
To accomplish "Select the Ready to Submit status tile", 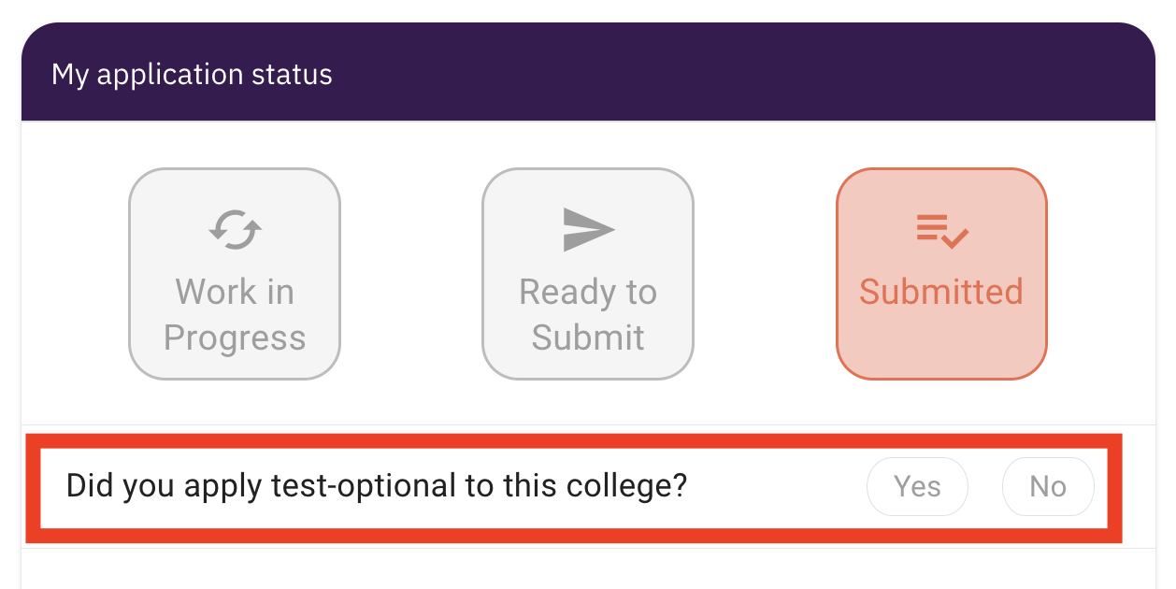I will pyautogui.click(x=588, y=274).
